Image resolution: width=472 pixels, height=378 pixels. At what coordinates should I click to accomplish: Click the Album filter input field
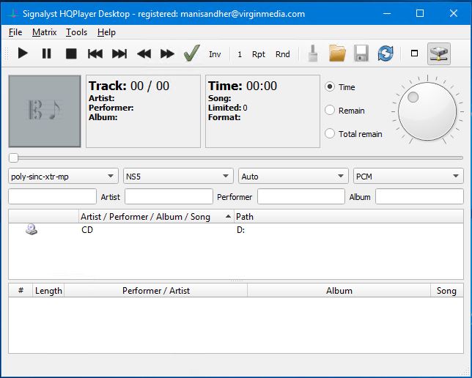pyautogui.click(x=419, y=196)
